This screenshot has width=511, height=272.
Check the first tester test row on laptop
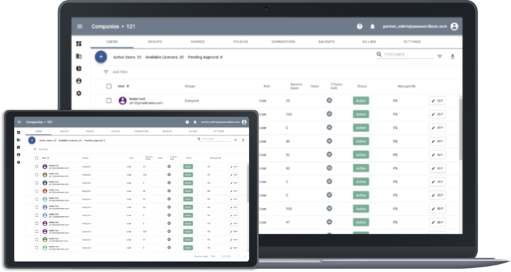(108, 100)
